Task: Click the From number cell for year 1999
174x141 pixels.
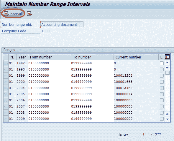Action: click(x=50, y=76)
